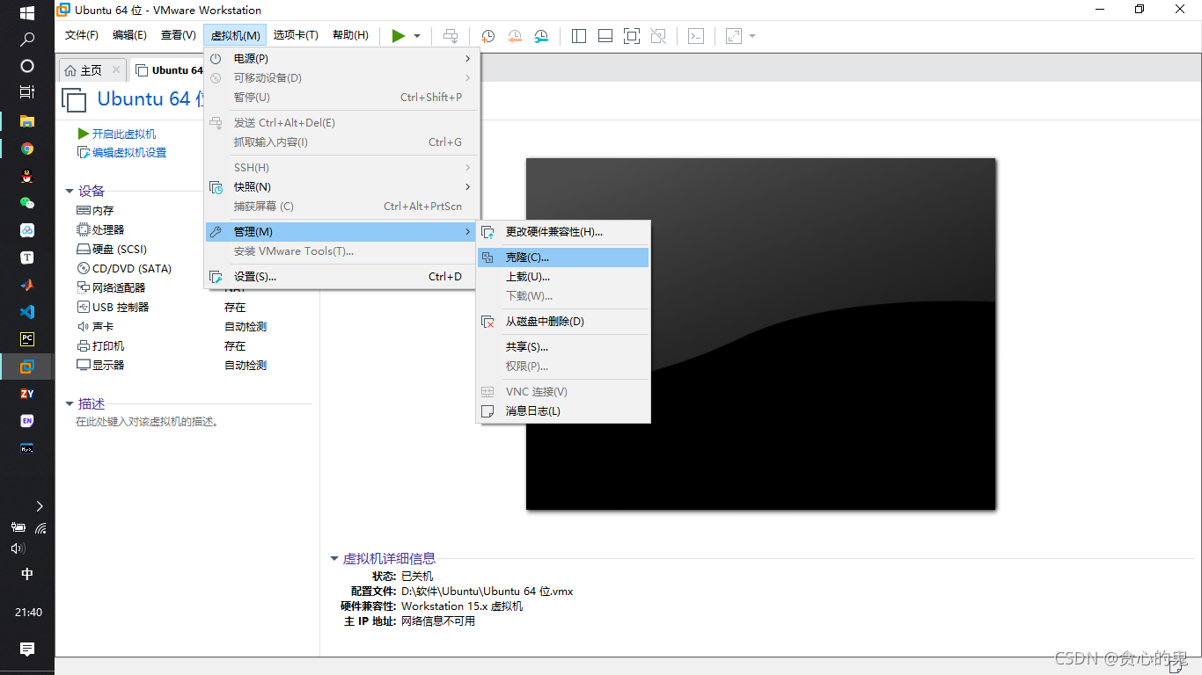Toggle the library sidebar view icon

point(579,36)
